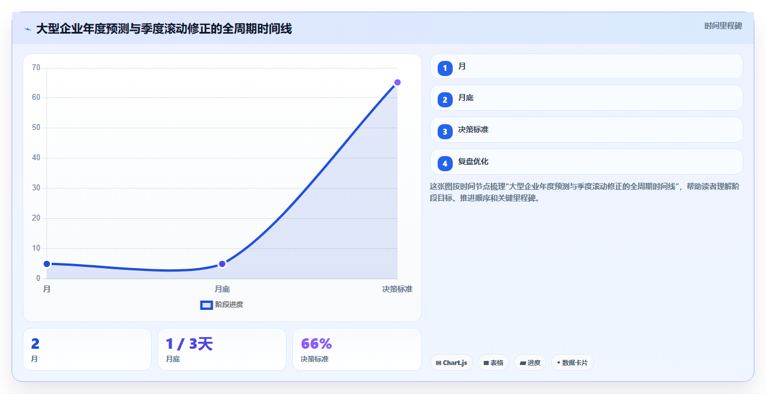Click the number 4 badge for 复盘优化
This screenshot has width=766, height=394.
[445, 164]
